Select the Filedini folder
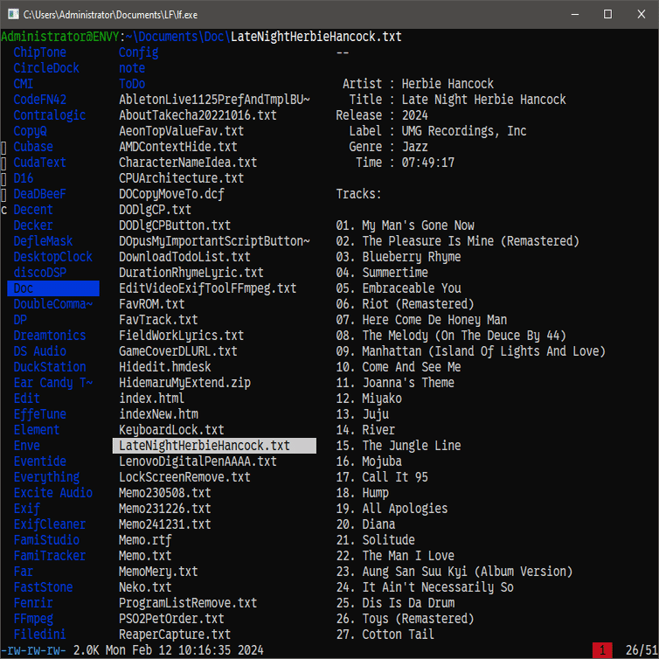Image resolution: width=659 pixels, height=659 pixels. pos(40,635)
